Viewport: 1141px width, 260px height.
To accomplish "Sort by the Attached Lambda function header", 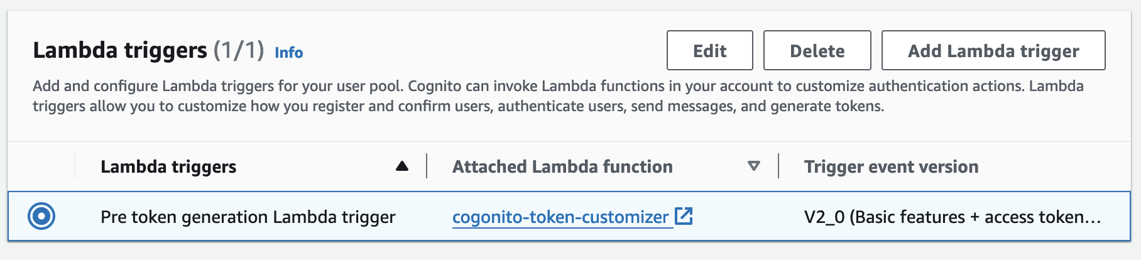I will coord(562,166).
